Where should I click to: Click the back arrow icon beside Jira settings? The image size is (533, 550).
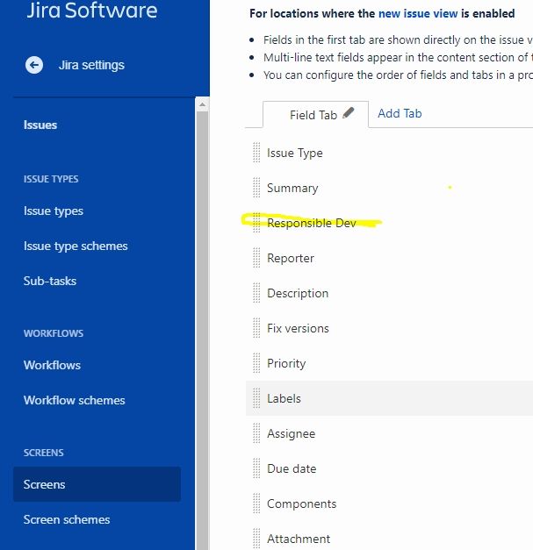(x=34, y=65)
